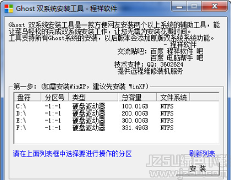Viewport: 231px width, 180px height.
Task: Select the E:\ 300.00GB partition row
Action: (x=116, y=120)
